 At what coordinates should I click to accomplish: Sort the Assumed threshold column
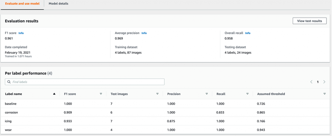(x=324, y=94)
